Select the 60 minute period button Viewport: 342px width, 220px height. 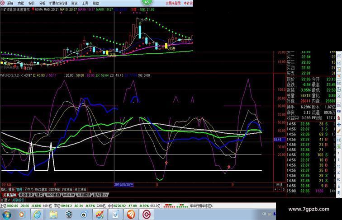(339, 179)
